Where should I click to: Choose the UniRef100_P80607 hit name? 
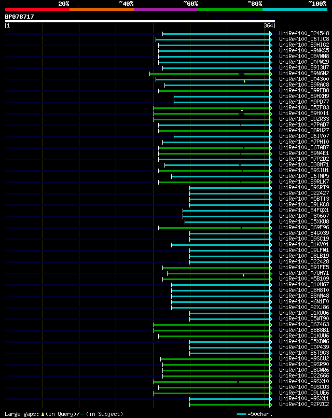304,216
